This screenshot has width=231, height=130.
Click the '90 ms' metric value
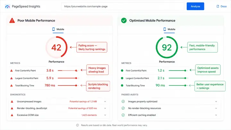[x=160, y=85]
